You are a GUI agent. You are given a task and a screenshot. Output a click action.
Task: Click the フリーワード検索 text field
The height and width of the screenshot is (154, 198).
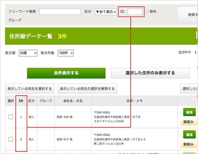tap(60, 12)
